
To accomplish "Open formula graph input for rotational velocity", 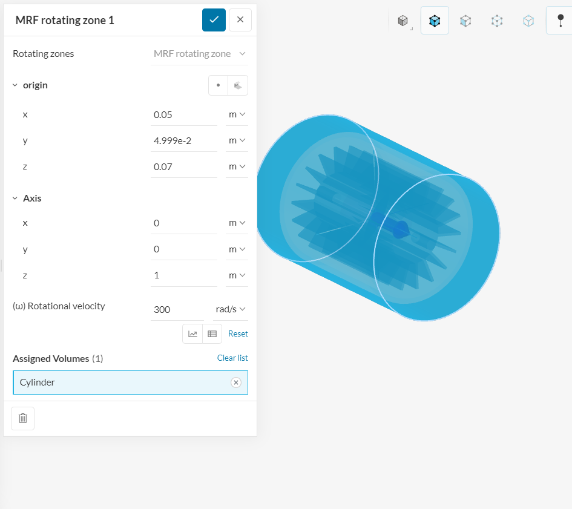I will click(192, 333).
